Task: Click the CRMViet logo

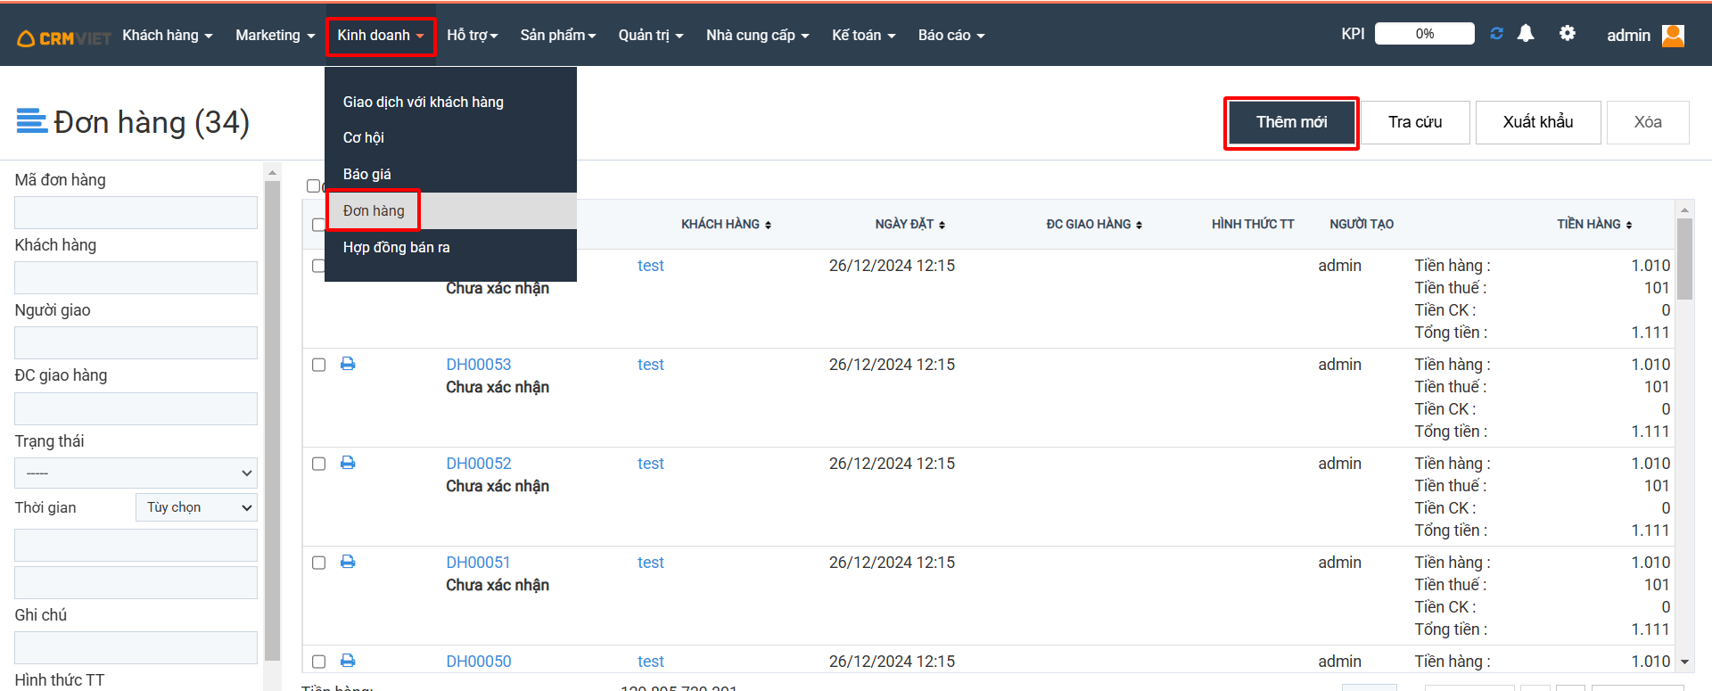Action: tap(64, 37)
